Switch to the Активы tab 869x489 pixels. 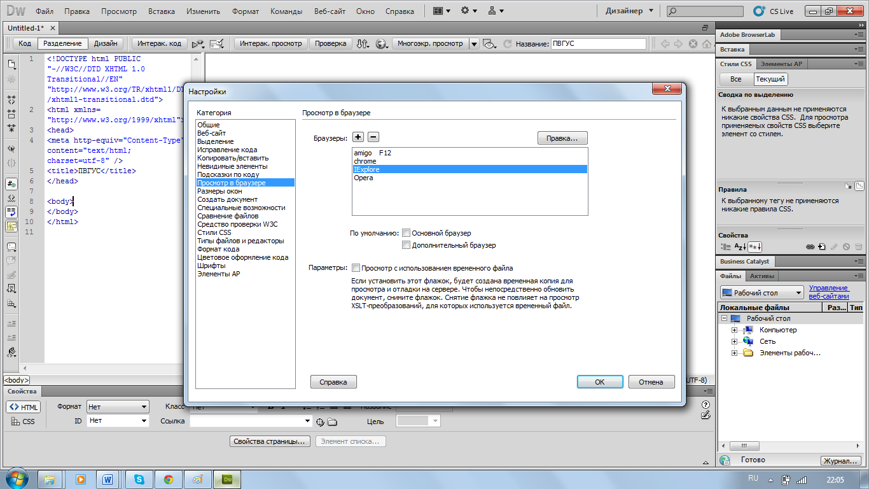[x=761, y=276]
